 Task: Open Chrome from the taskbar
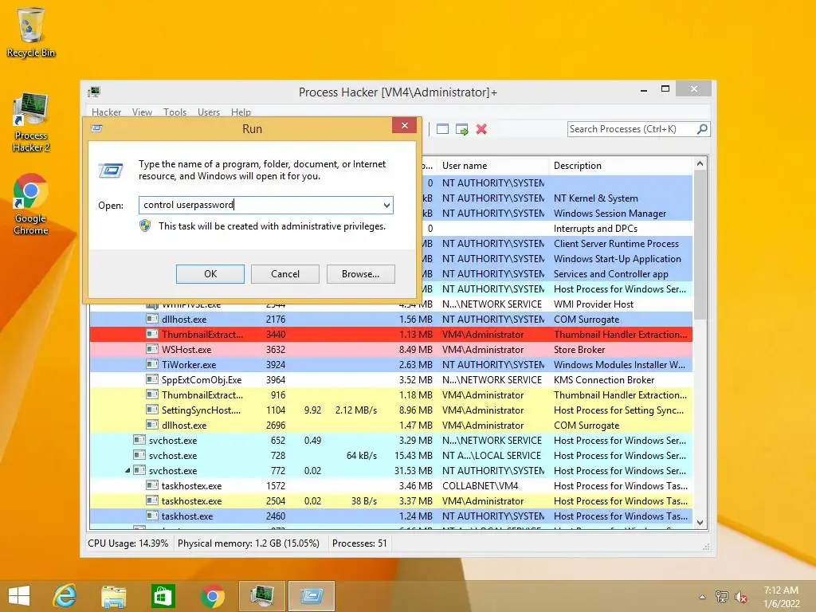tap(212, 596)
